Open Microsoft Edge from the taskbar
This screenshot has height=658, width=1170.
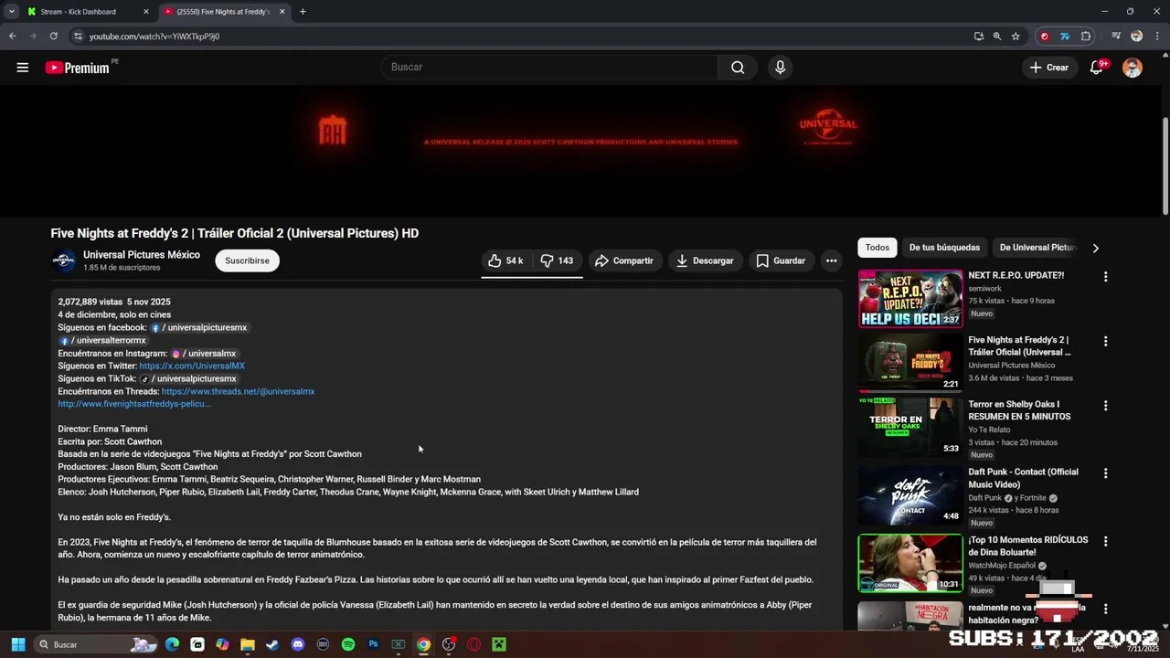172,644
